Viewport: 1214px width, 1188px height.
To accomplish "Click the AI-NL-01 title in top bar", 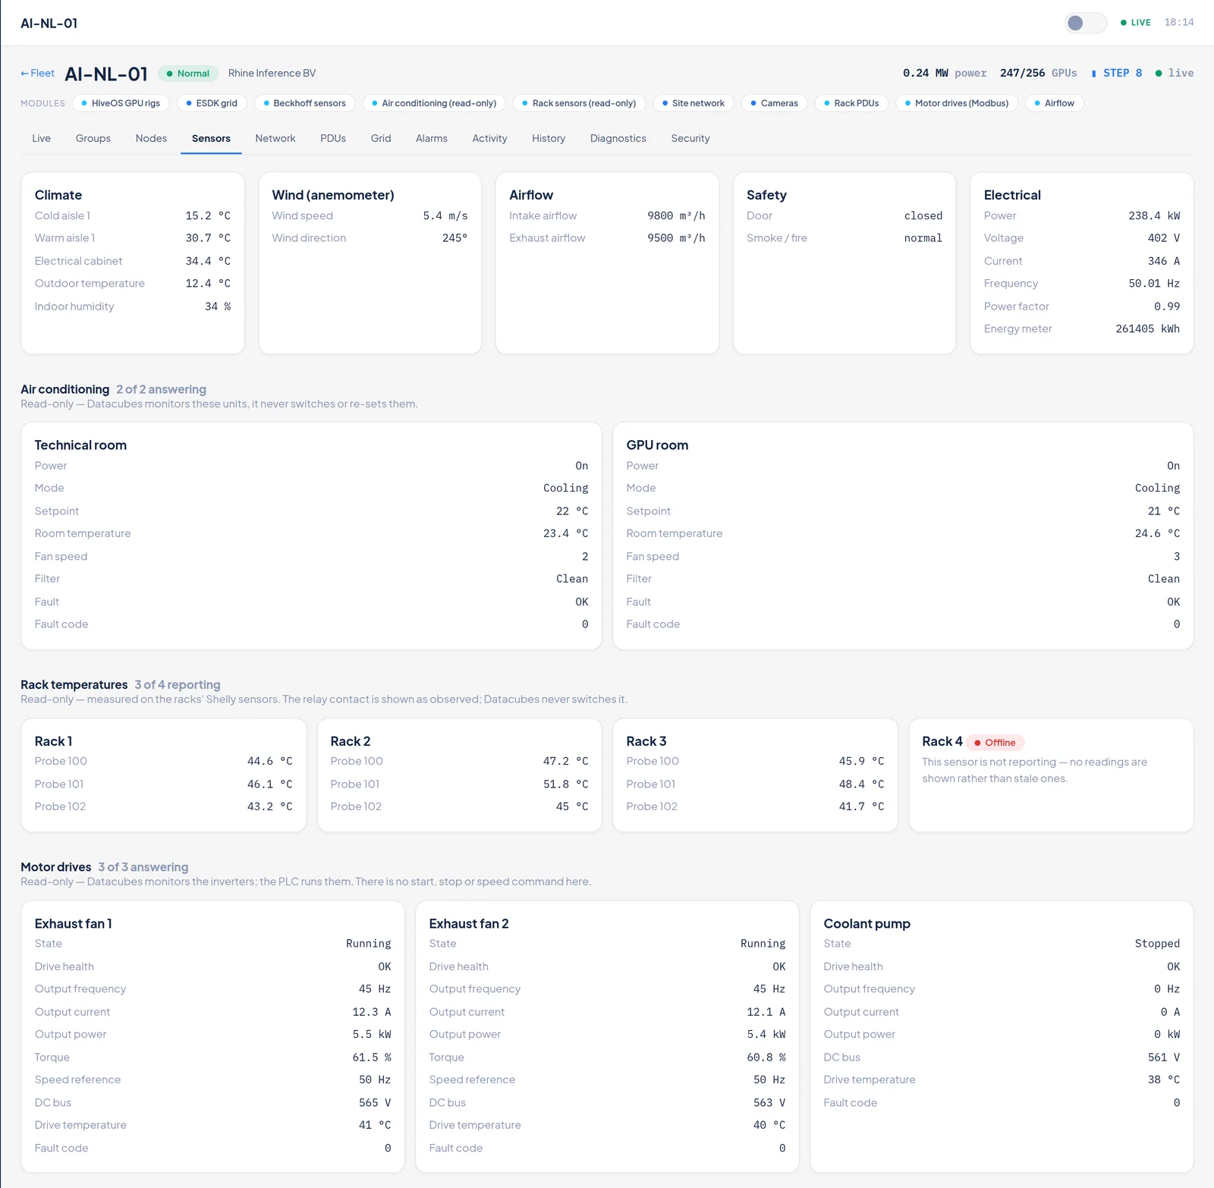I will [x=49, y=23].
